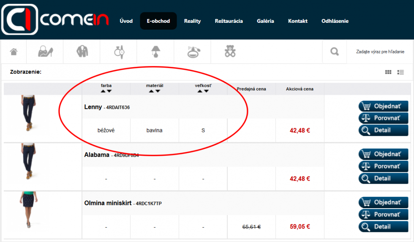Screen dimensions: 414x242
Task: Click the ComeIn logo
Action: coord(55,19)
